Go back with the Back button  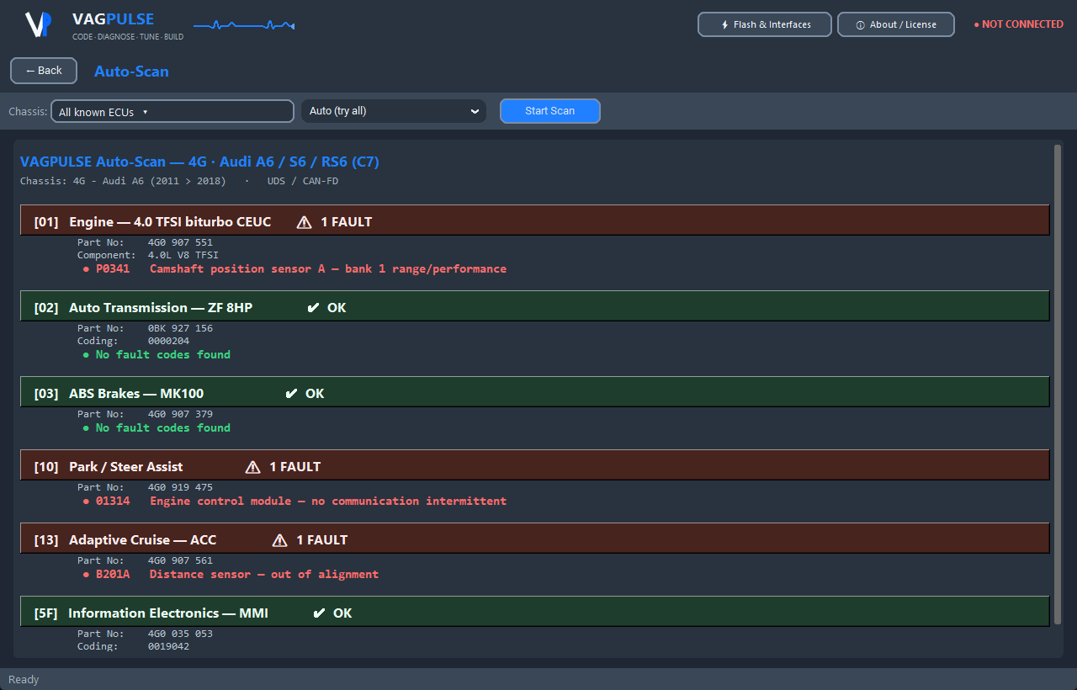44,71
